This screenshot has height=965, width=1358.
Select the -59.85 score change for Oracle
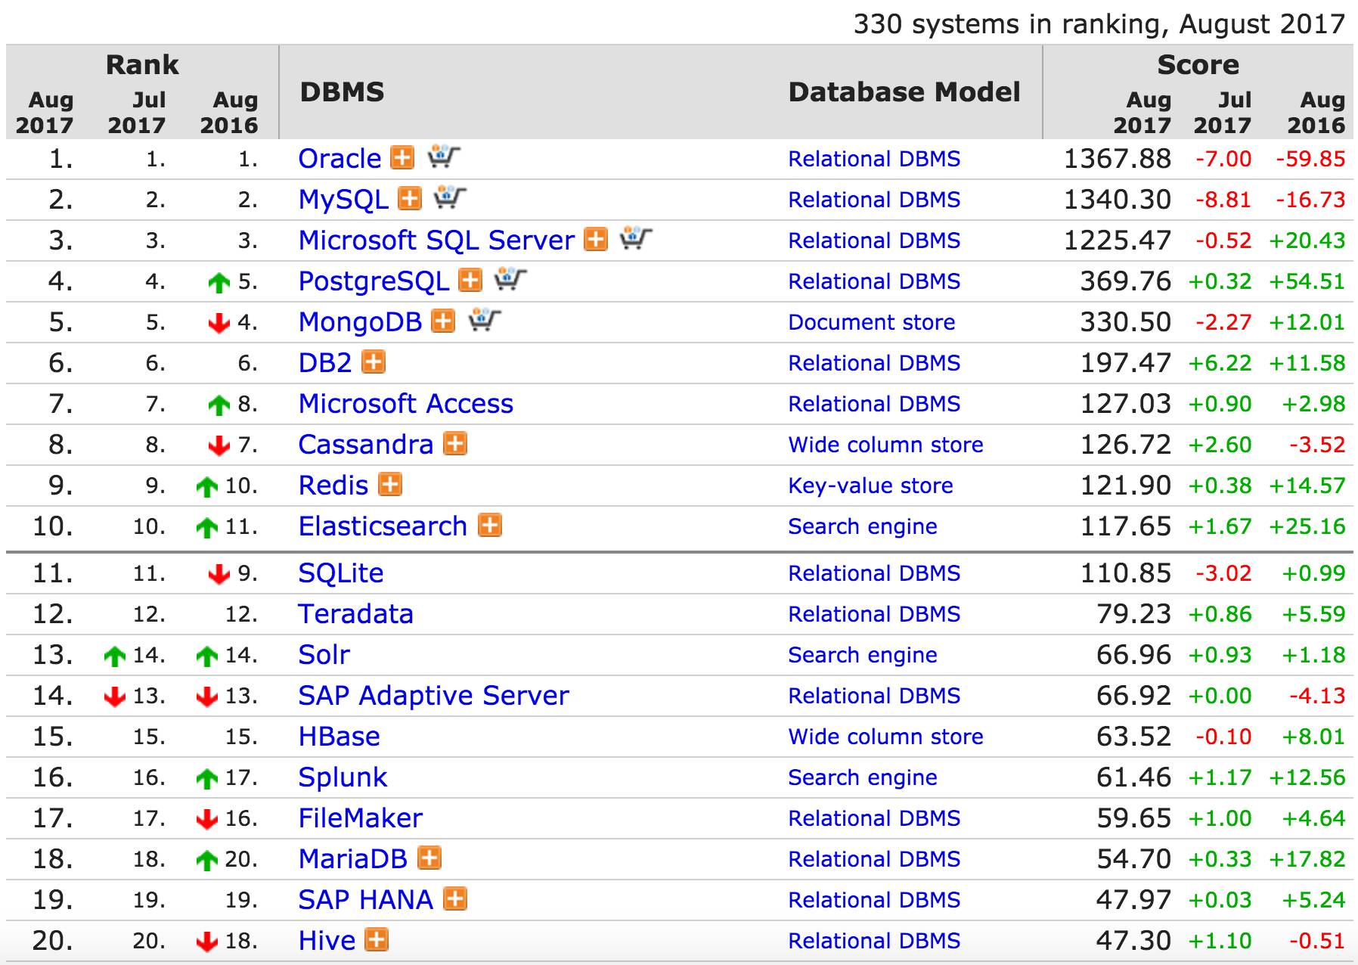coord(1311,159)
